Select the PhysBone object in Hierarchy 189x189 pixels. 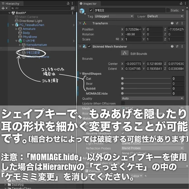click(30, 37)
